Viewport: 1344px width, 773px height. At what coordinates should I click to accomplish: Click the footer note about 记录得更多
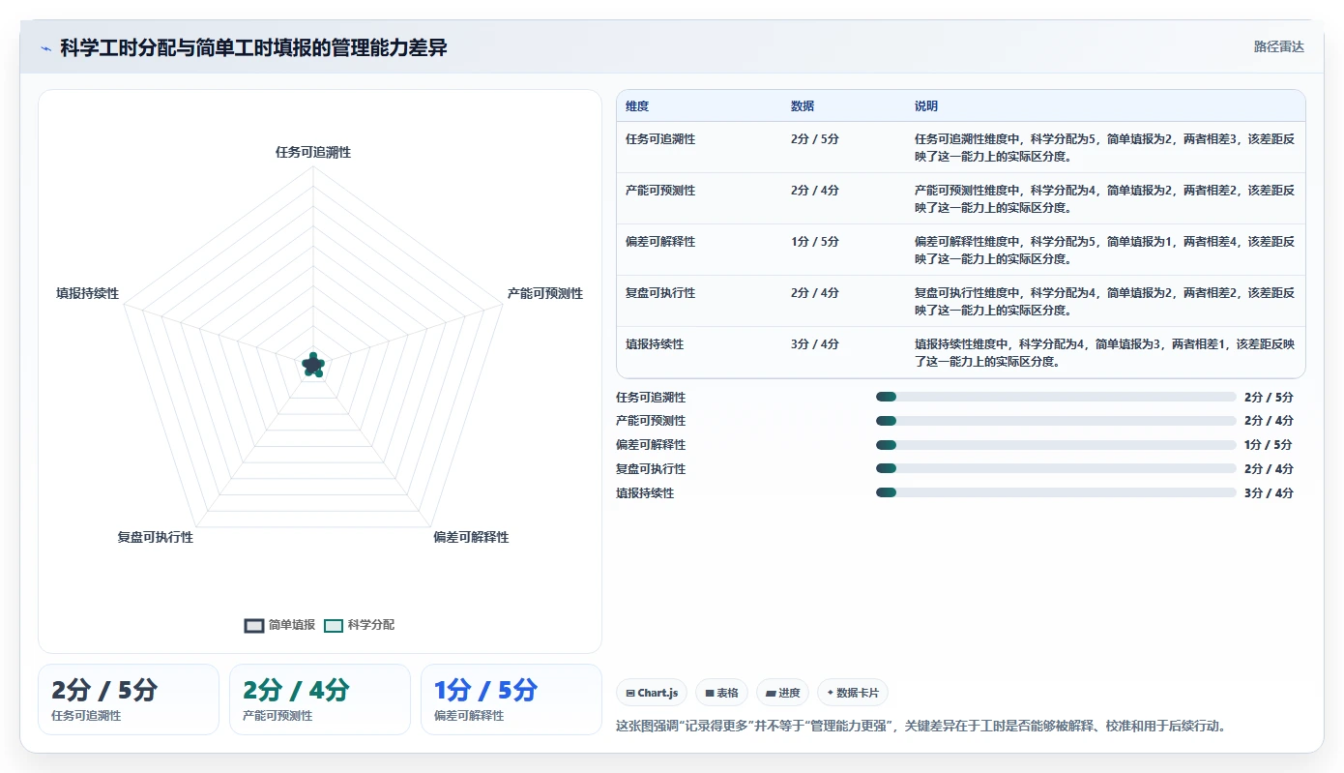920,726
